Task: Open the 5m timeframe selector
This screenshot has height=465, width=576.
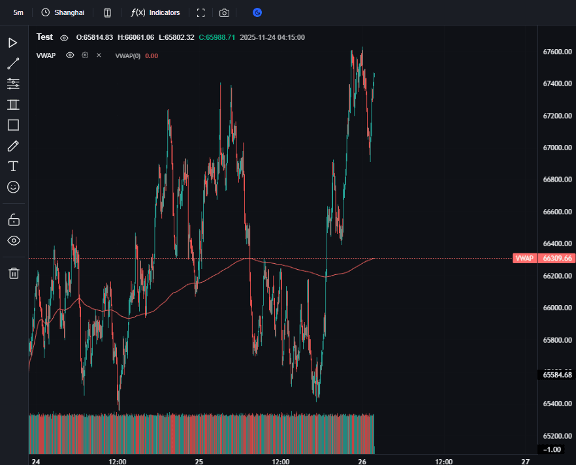Action: point(18,12)
